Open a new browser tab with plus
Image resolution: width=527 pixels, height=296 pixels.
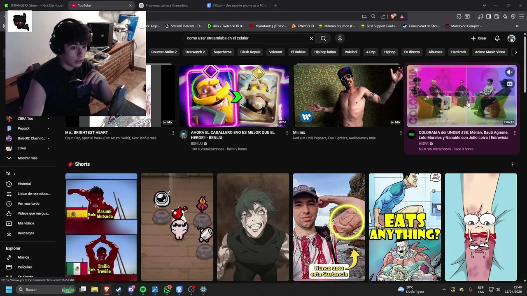click(275, 5)
